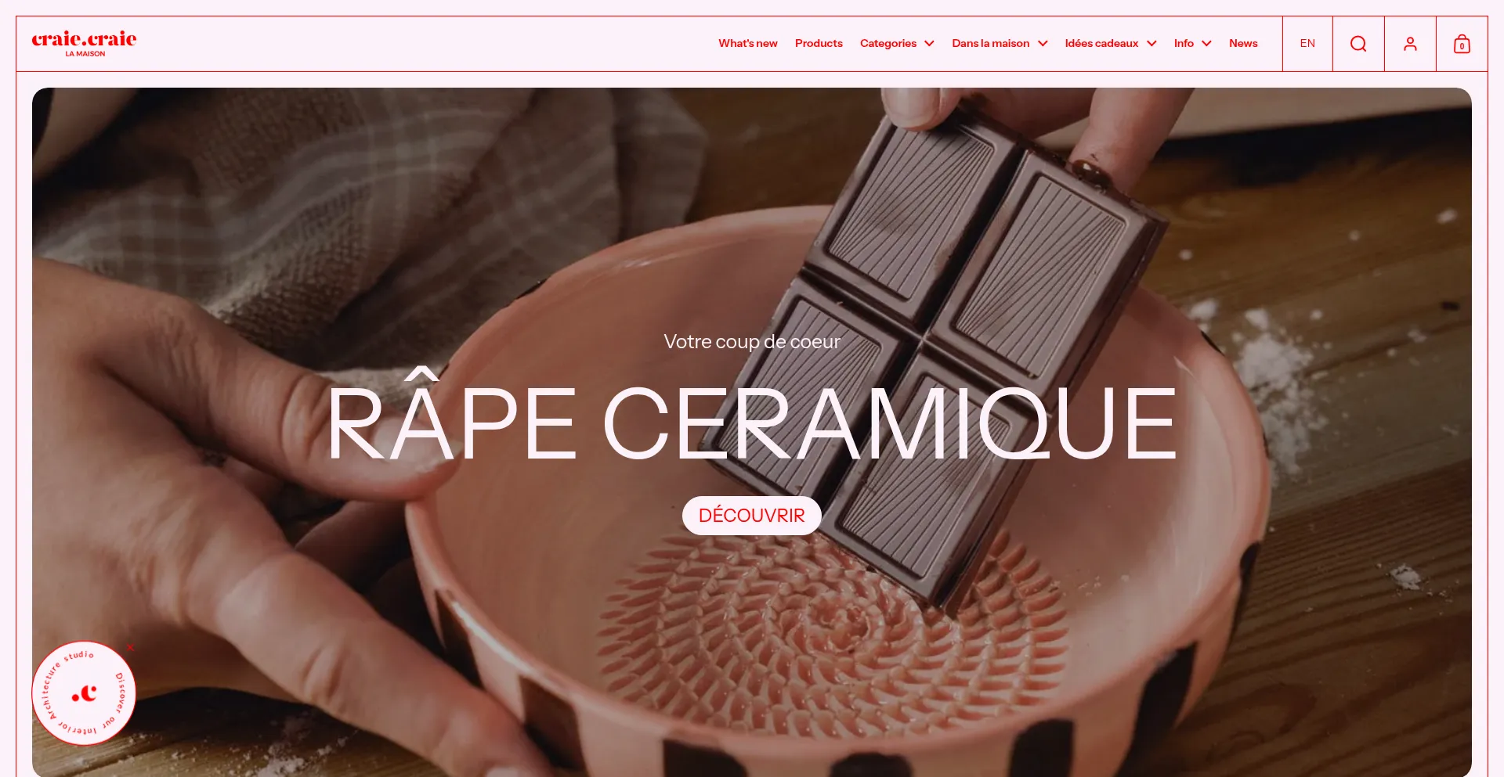Open the search magnifier icon
The image size is (1504, 777).
1358,44
